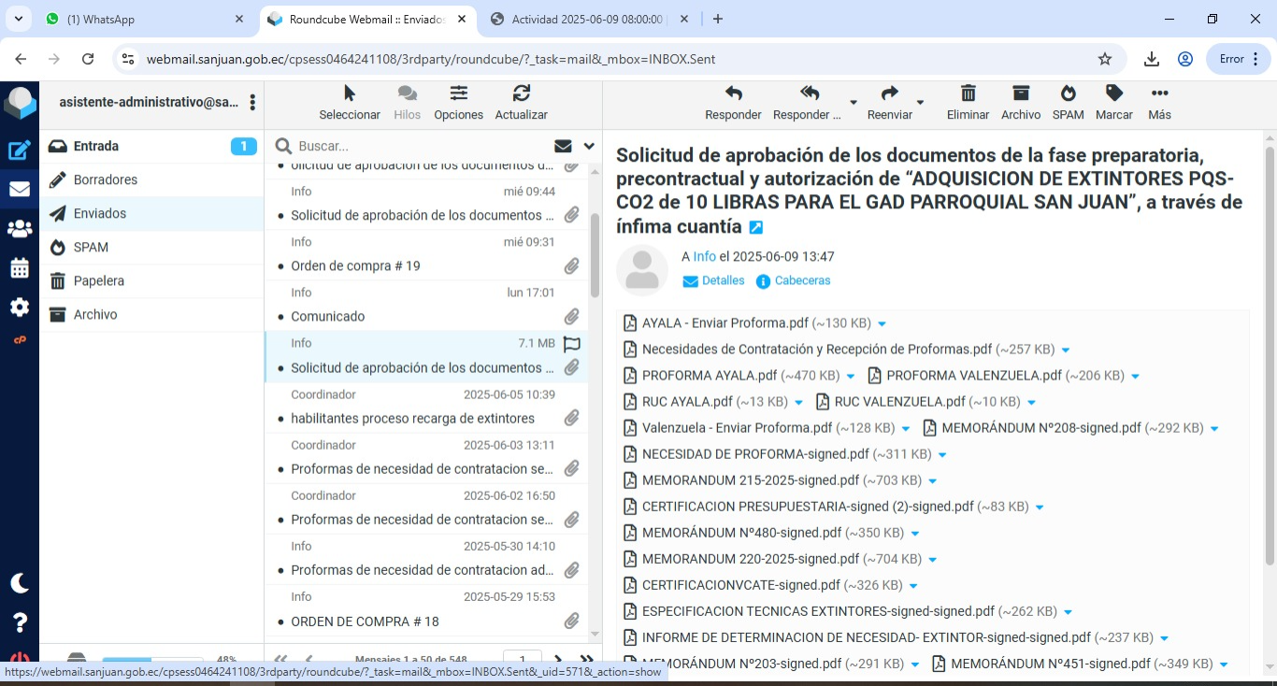This screenshot has height=686, width=1277.
Task: Refresh mail list with Actualizar
Action: (521, 94)
